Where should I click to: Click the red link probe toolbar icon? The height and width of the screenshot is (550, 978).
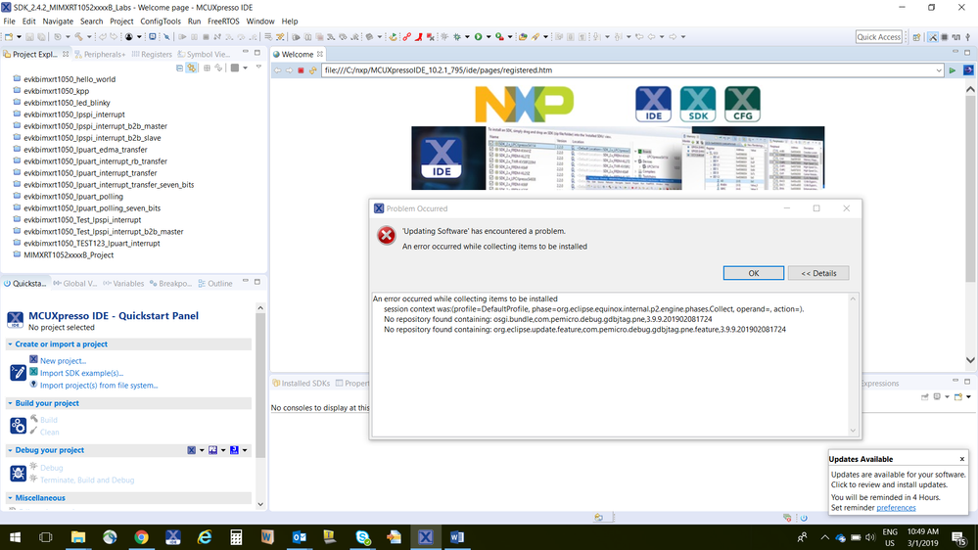[x=406, y=37]
